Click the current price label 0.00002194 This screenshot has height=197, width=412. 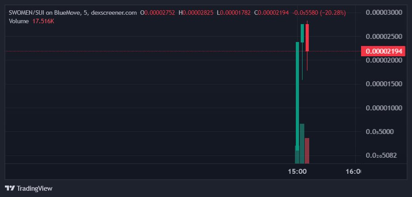(384, 51)
